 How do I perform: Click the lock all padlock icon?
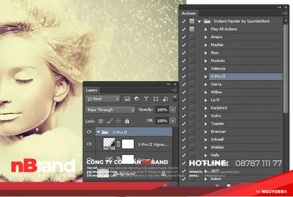127,121
